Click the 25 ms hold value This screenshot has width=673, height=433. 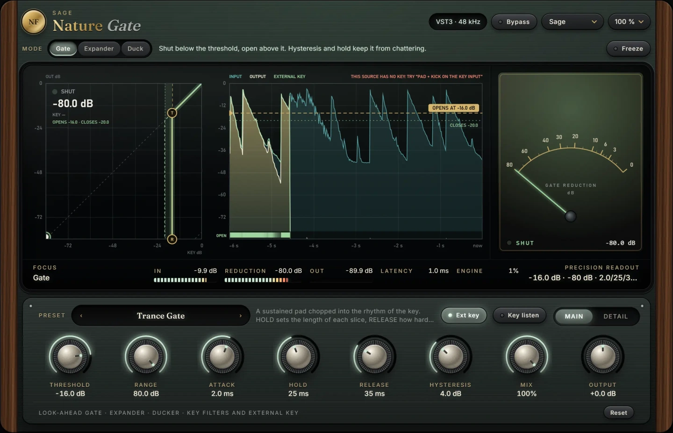pyautogui.click(x=298, y=394)
